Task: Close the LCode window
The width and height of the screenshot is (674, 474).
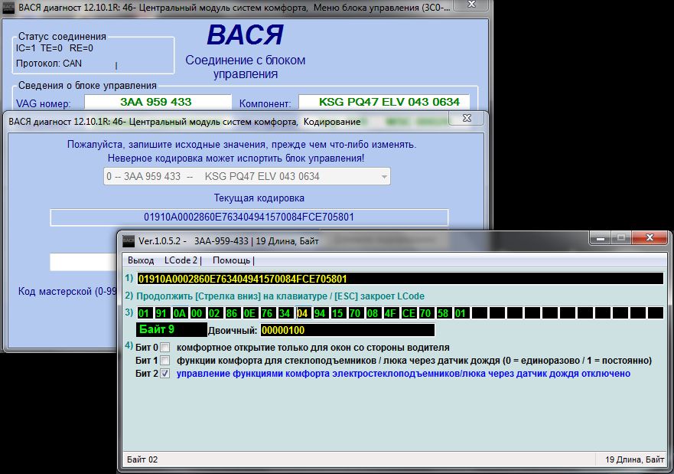Action: point(650,237)
